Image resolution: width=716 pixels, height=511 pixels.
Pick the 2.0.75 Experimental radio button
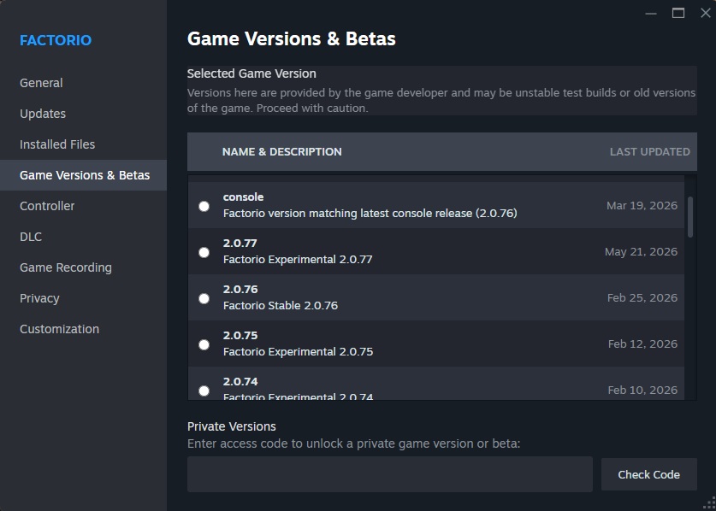point(204,344)
